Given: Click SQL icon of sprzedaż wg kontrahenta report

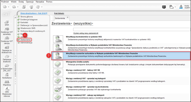Looking at the screenshot, I should click(58, 89).
